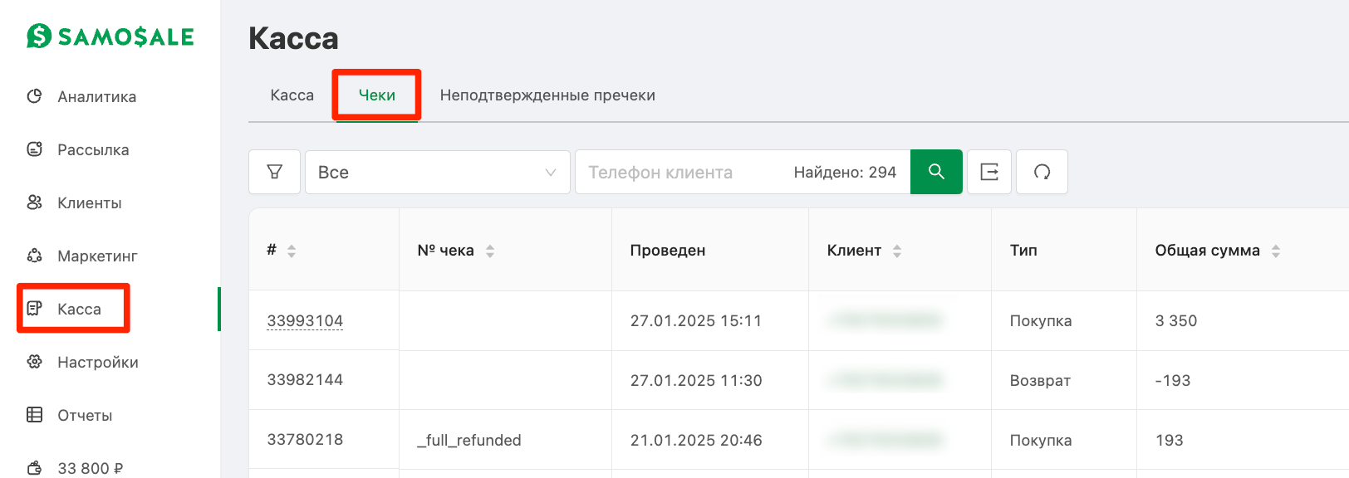Click the 3 350 total sum
Screen dimensions: 1349x478
coord(1176,321)
